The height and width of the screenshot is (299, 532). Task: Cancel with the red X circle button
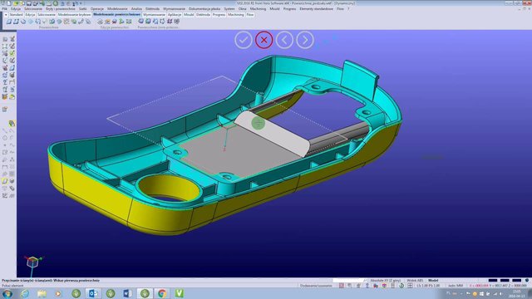264,40
